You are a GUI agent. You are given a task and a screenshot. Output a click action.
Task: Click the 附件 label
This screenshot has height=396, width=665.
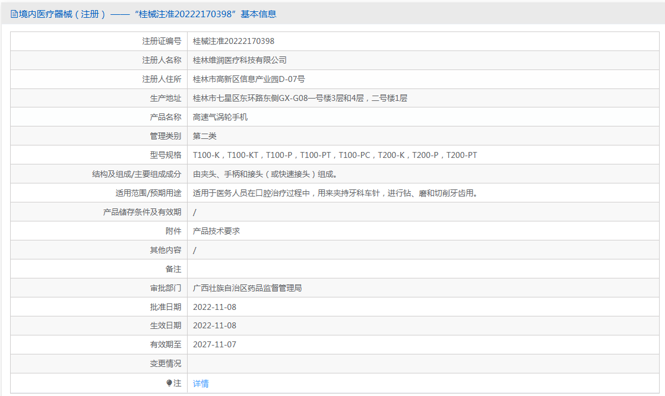173,231
